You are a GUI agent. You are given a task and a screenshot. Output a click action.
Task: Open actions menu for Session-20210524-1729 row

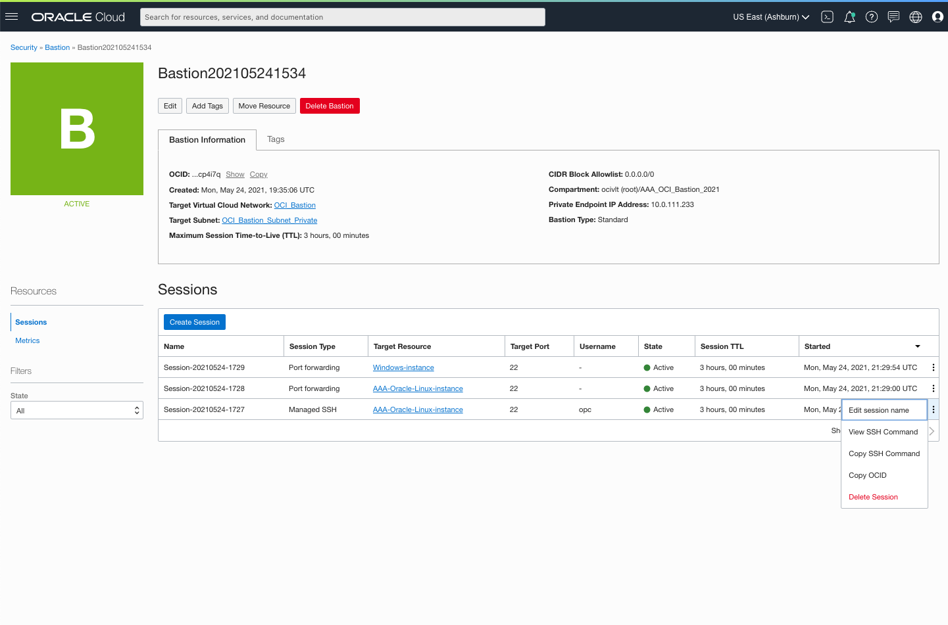933,367
